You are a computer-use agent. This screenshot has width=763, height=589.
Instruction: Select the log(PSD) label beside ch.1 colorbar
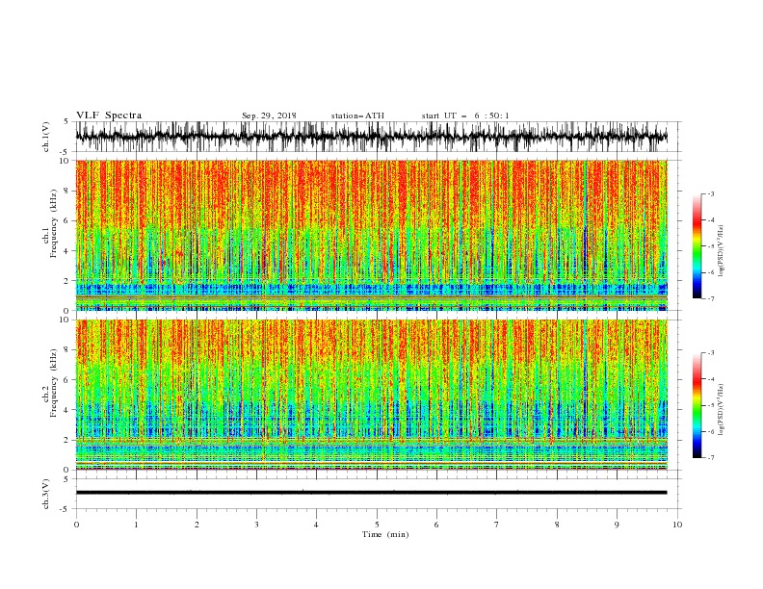tap(722, 251)
